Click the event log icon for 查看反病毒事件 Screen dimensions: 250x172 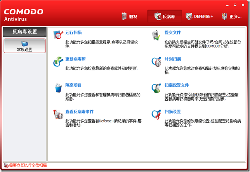point(58,114)
